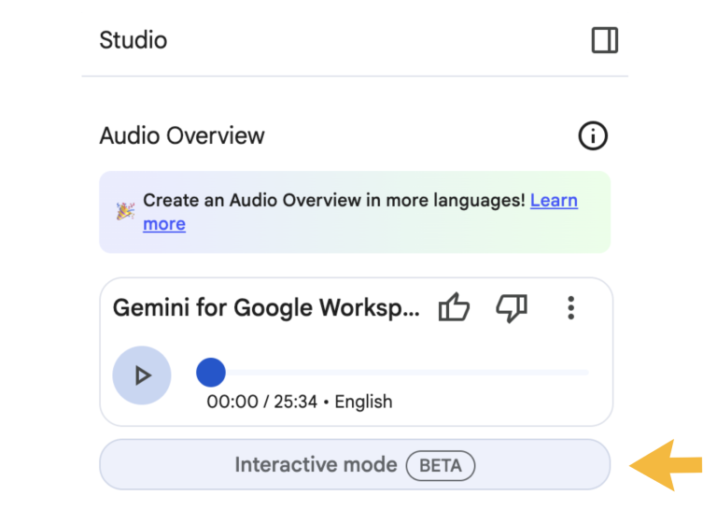The width and height of the screenshot is (717, 509).
Task: Give the audio overview a thumbs up
Action: point(454,307)
